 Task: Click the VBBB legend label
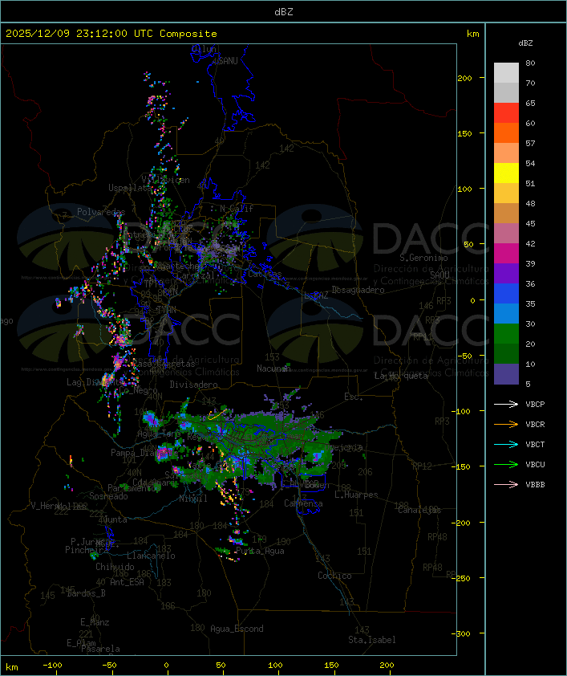[x=535, y=485]
